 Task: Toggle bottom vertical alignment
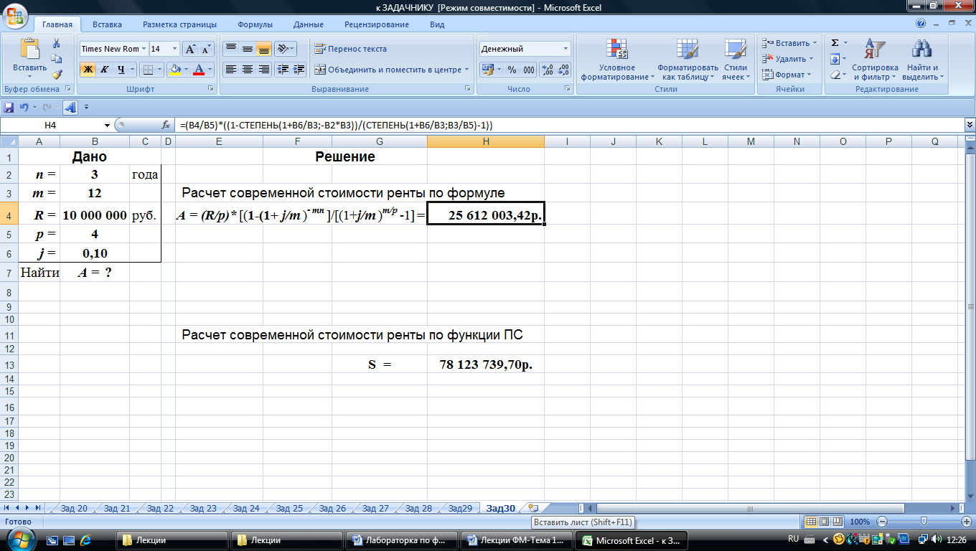[263, 49]
